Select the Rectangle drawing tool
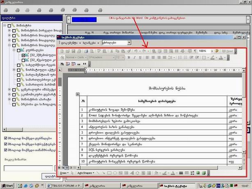The image size is (252, 189). tap(109, 173)
